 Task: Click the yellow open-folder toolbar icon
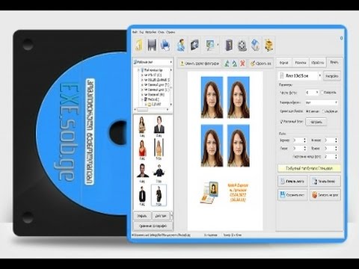139,45
